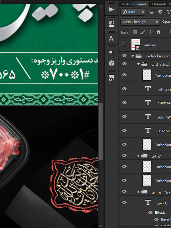
Task: Hide the تزئینی group
Action: click(124, 155)
